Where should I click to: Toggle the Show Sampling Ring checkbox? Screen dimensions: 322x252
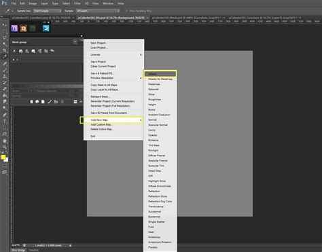point(126,11)
